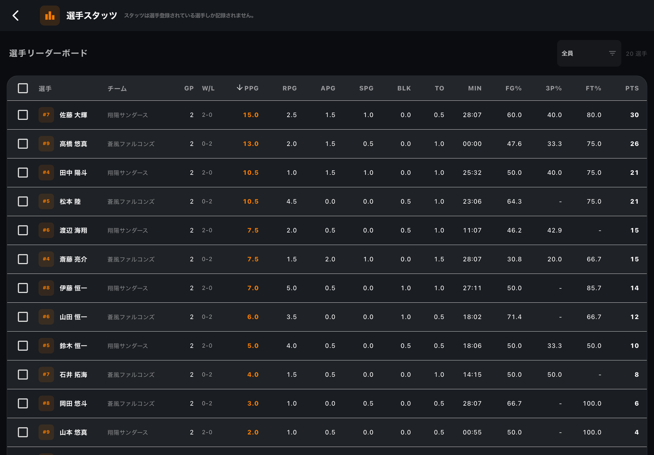Tick the checkbox for 佐藤 大輝
The height and width of the screenshot is (455, 654).
[23, 115]
